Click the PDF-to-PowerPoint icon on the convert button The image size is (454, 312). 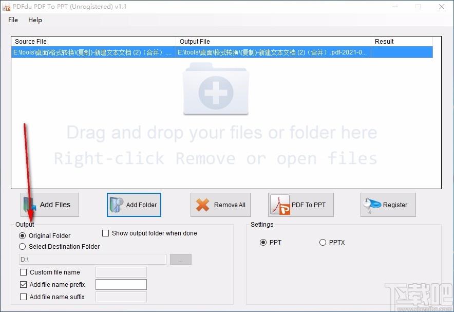coord(280,205)
